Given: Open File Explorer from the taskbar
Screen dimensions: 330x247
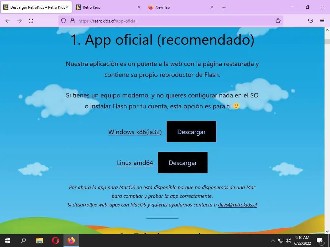Looking at the screenshot, I should pos(39,241).
